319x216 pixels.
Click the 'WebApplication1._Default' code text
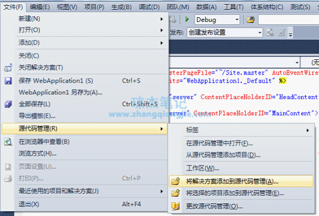pos(229,81)
